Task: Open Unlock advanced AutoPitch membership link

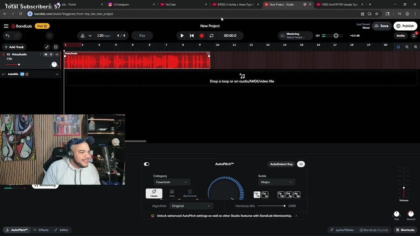Action: (x=224, y=216)
